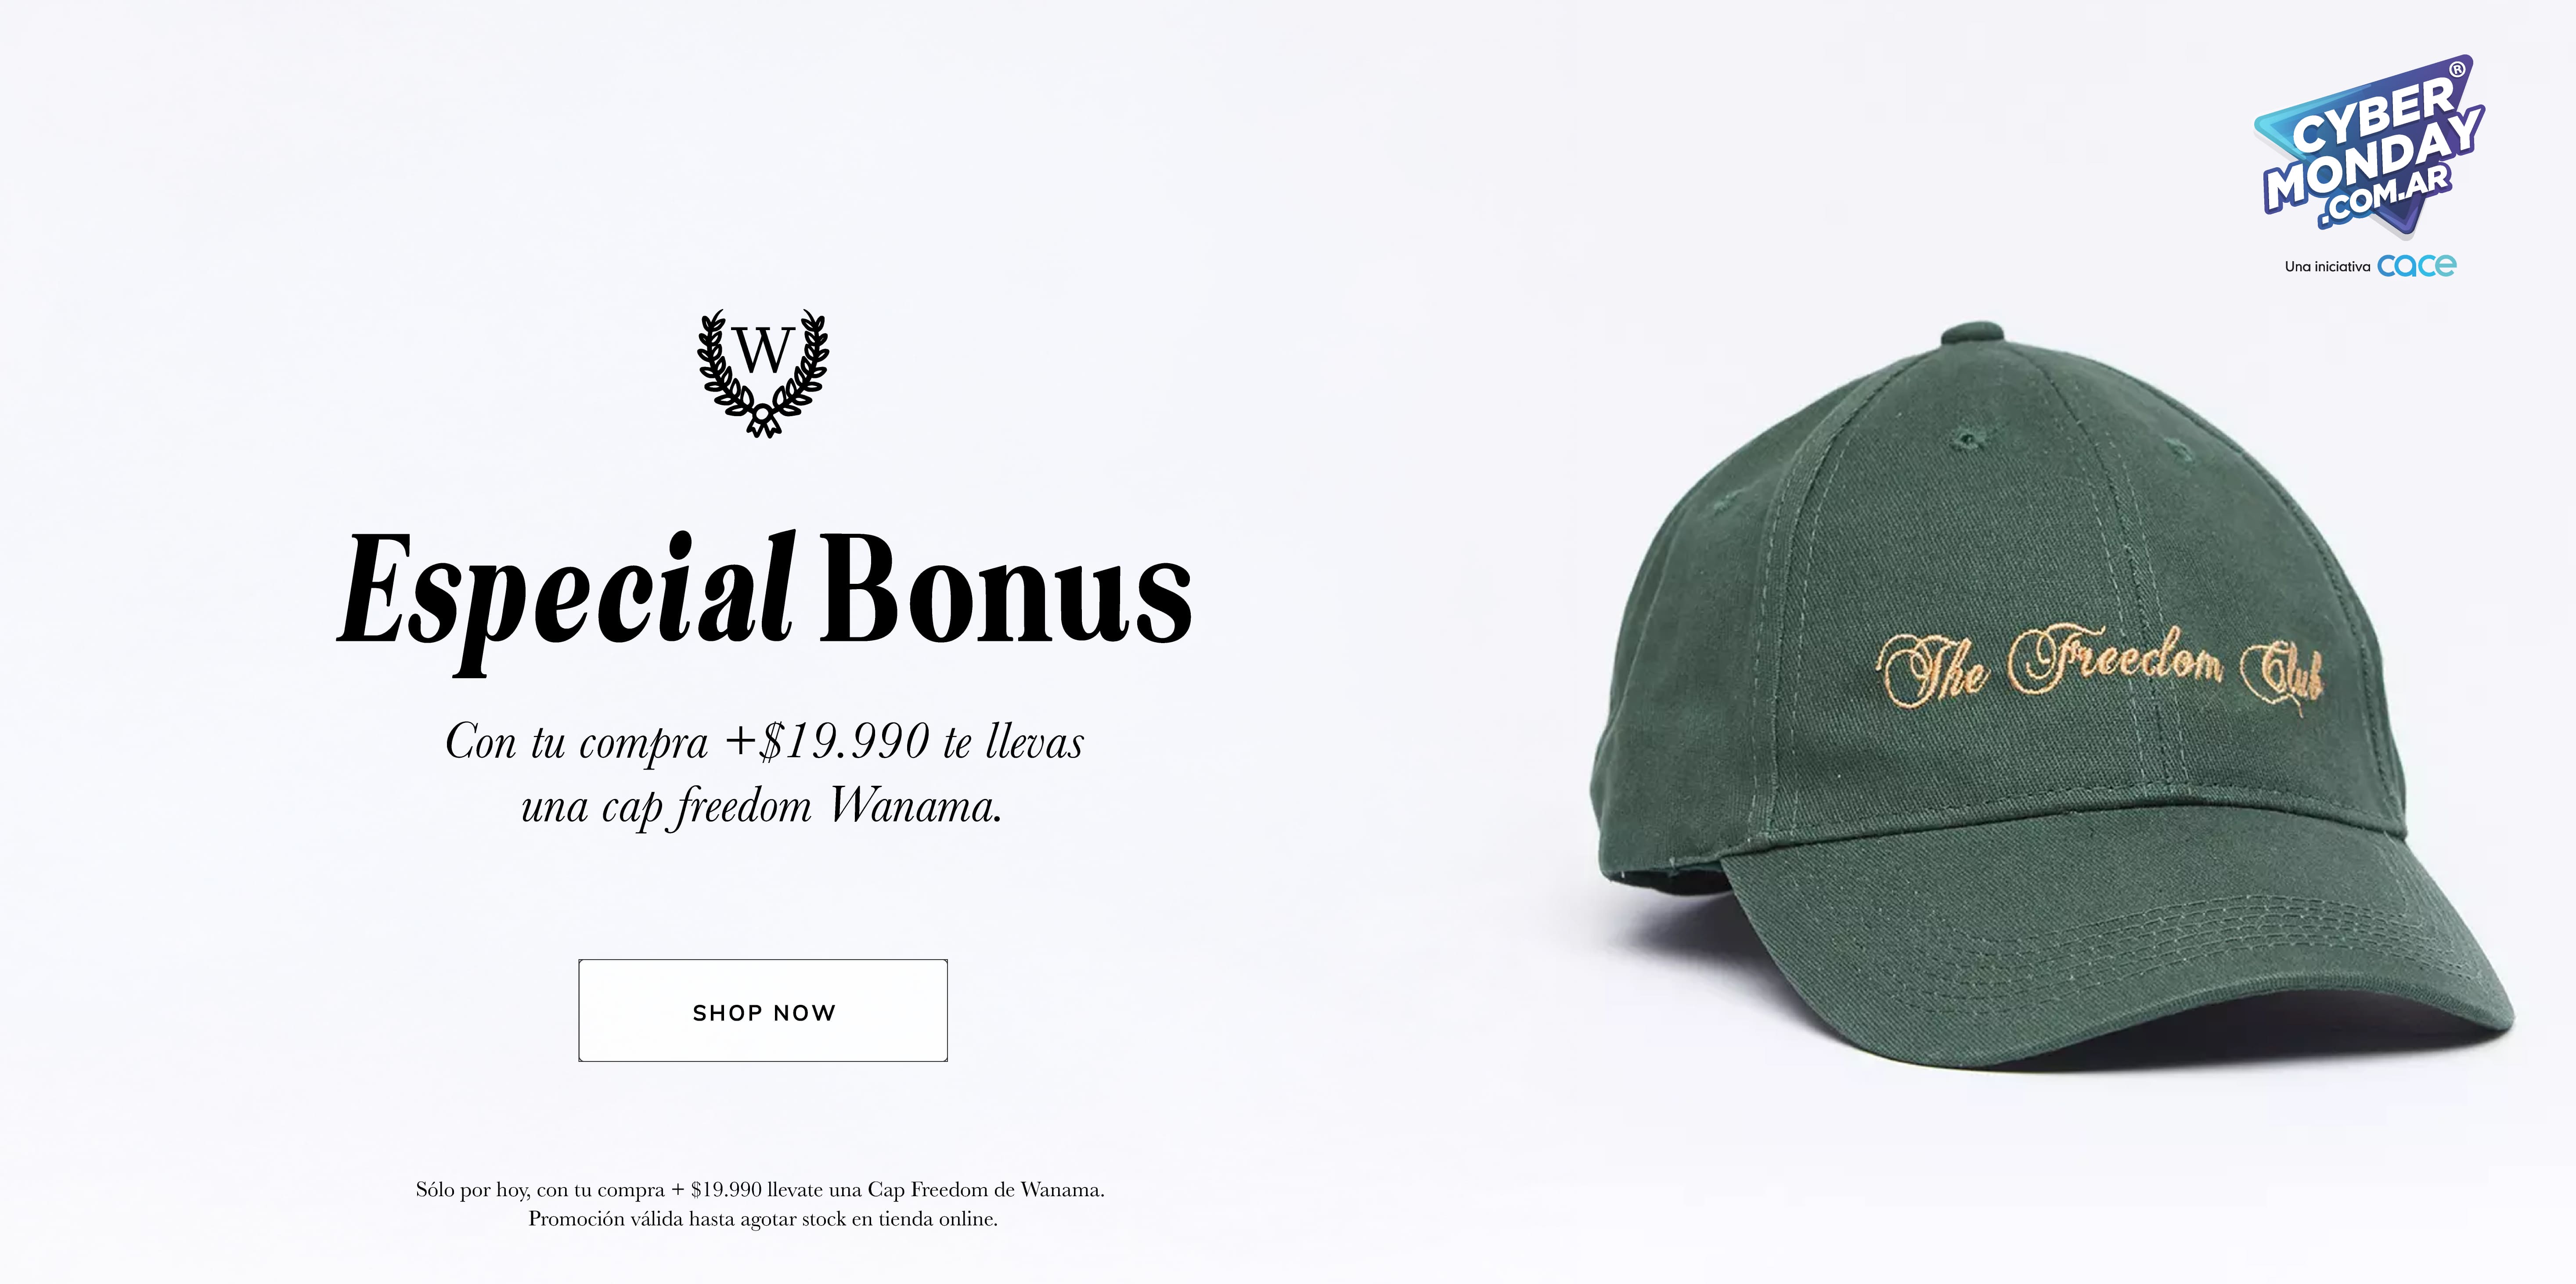Image resolution: width=2576 pixels, height=1284 pixels.
Task: Click the 'Promoción válida hasta agotar stock' line
Action: click(763, 1219)
